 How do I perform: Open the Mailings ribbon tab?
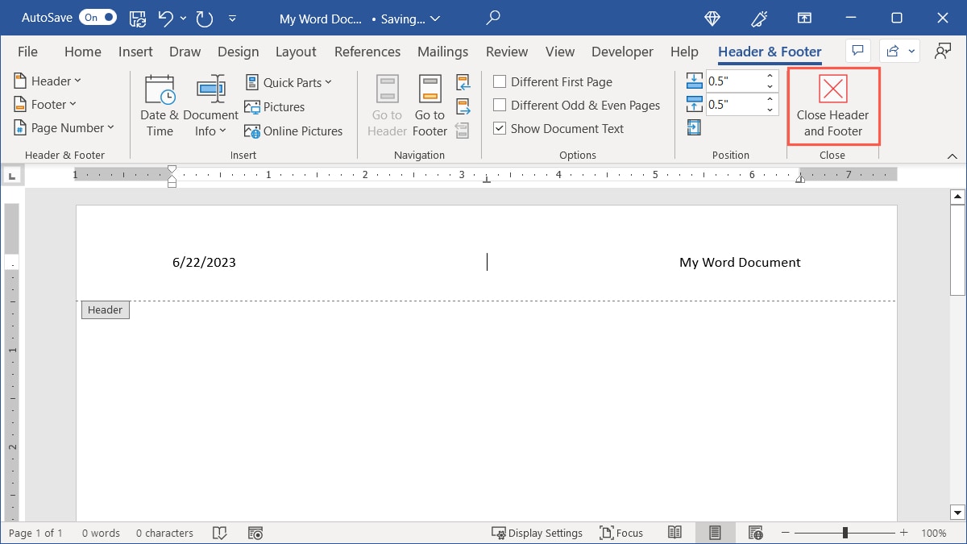click(442, 51)
